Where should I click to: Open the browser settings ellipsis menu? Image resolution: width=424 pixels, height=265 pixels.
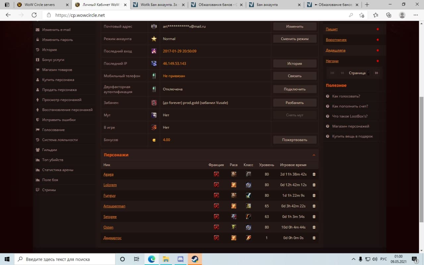click(416, 15)
